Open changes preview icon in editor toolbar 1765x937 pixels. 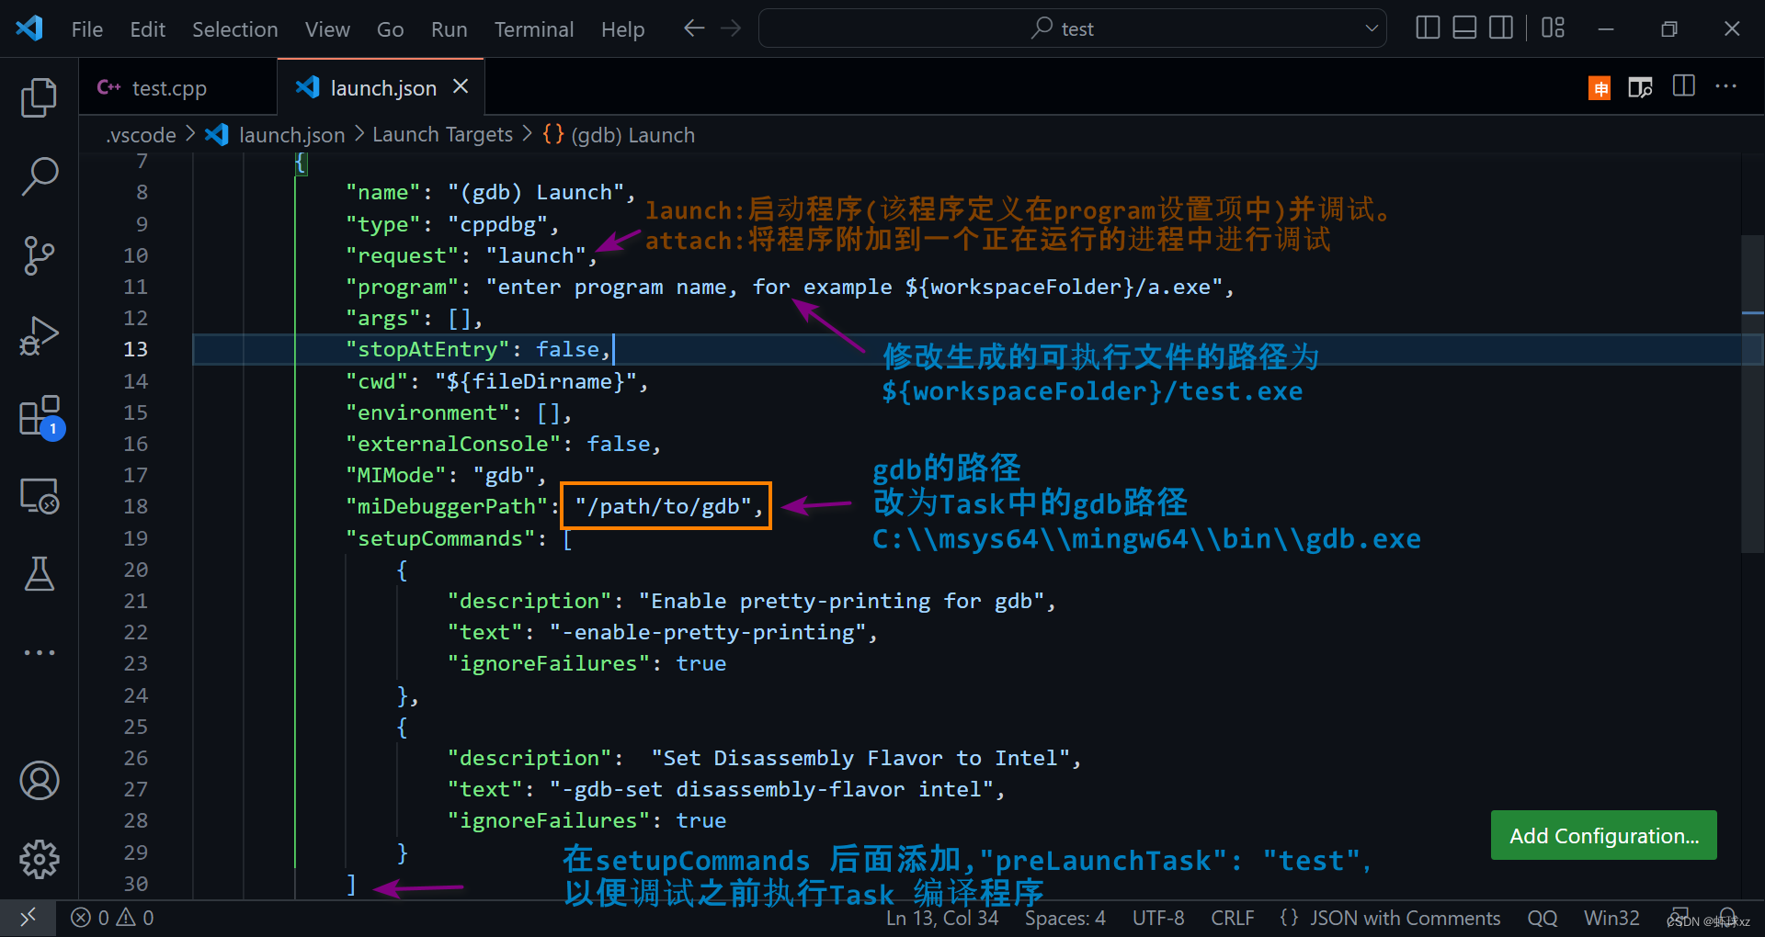[x=1640, y=87]
